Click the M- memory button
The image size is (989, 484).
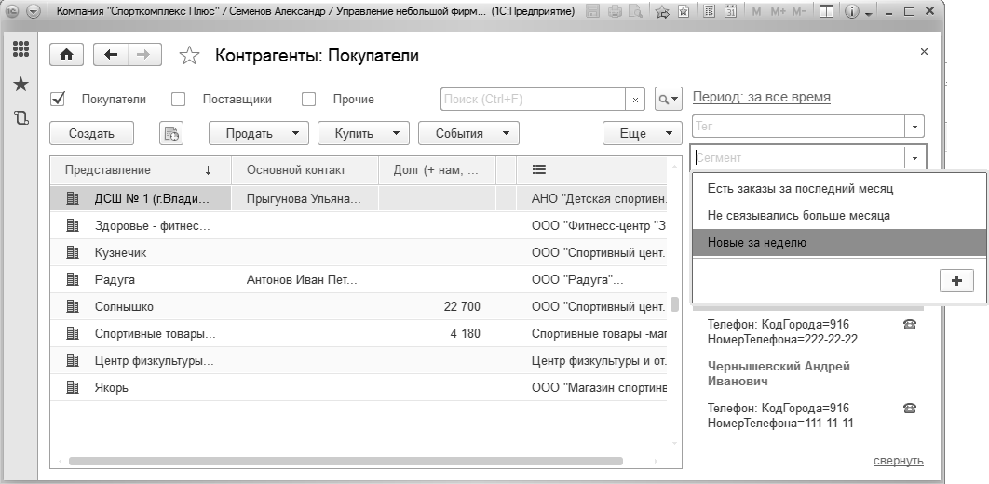(799, 11)
